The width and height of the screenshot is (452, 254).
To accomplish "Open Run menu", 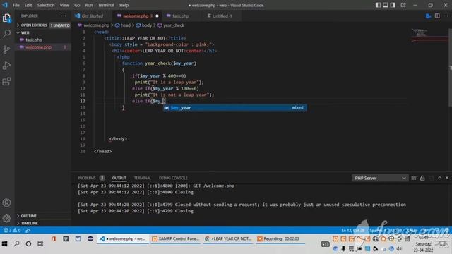I will click(89, 5).
